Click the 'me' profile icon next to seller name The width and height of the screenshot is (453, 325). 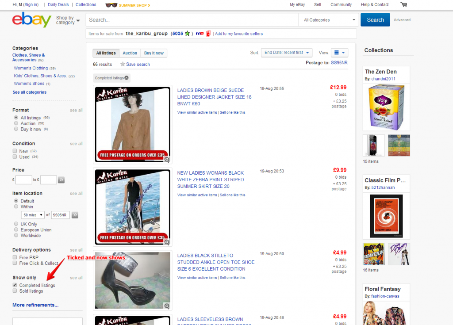[x=200, y=33]
